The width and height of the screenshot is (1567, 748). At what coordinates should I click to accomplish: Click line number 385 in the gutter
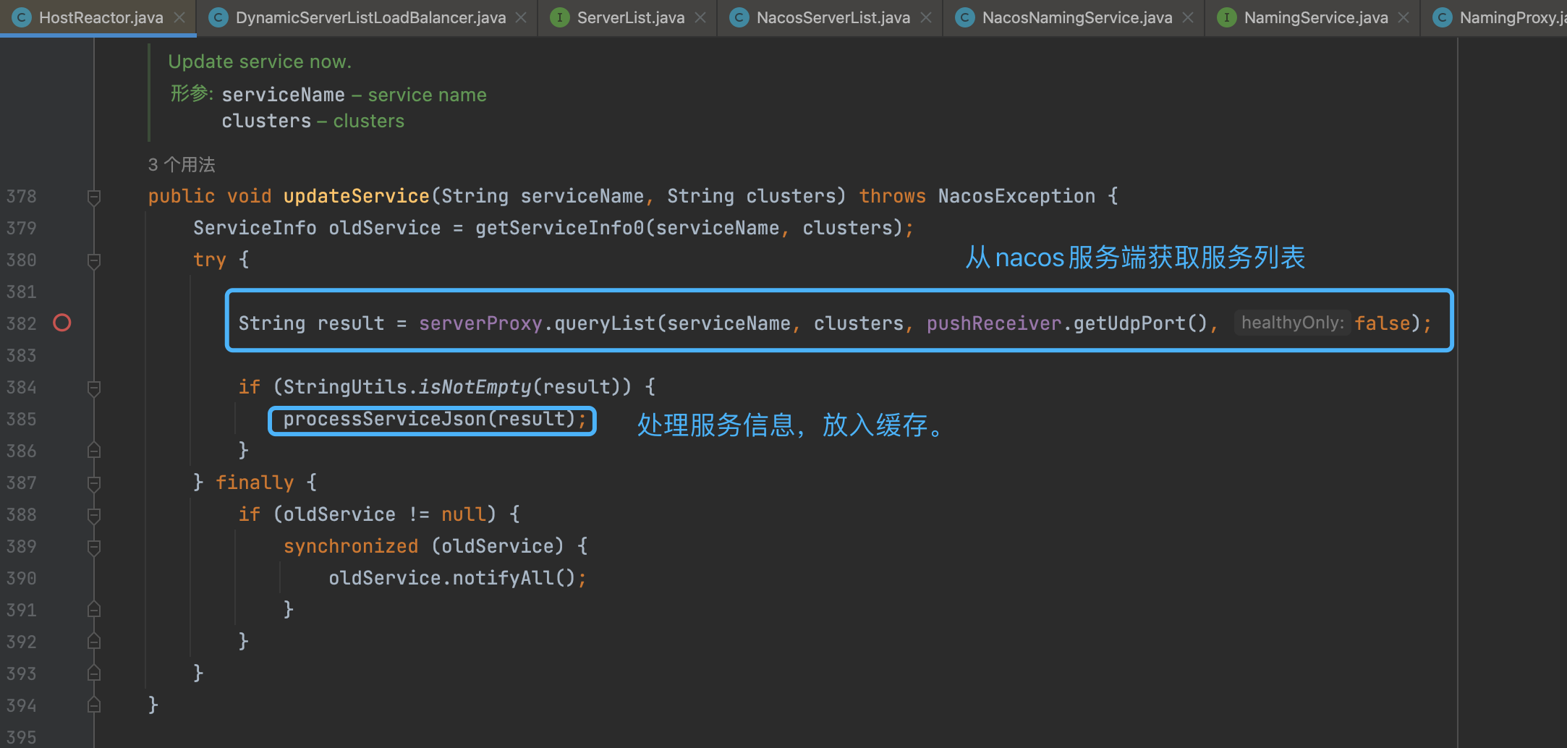point(22,419)
